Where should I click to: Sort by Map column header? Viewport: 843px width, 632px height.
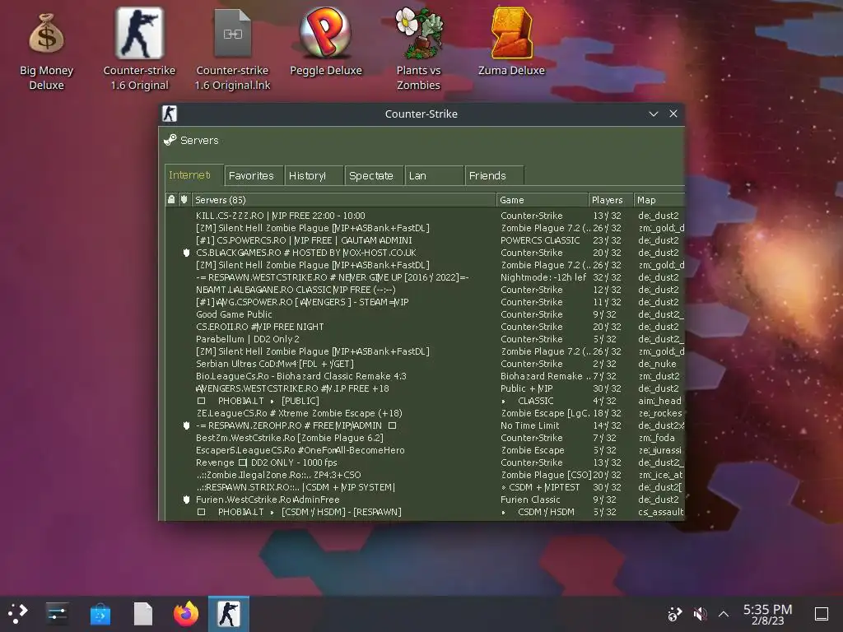[659, 200]
